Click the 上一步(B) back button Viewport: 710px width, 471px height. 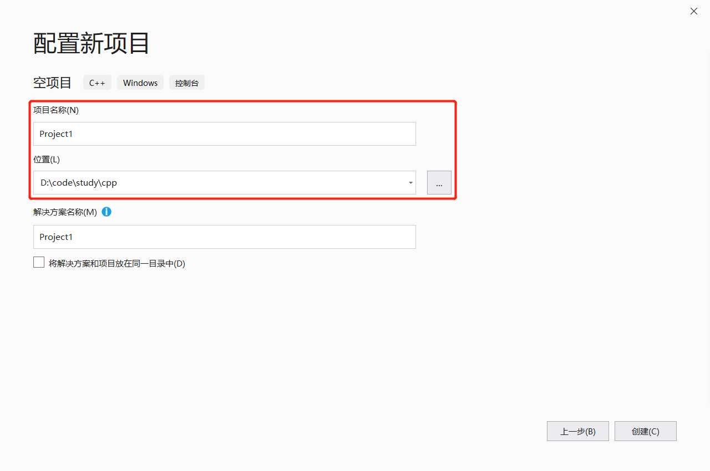578,431
